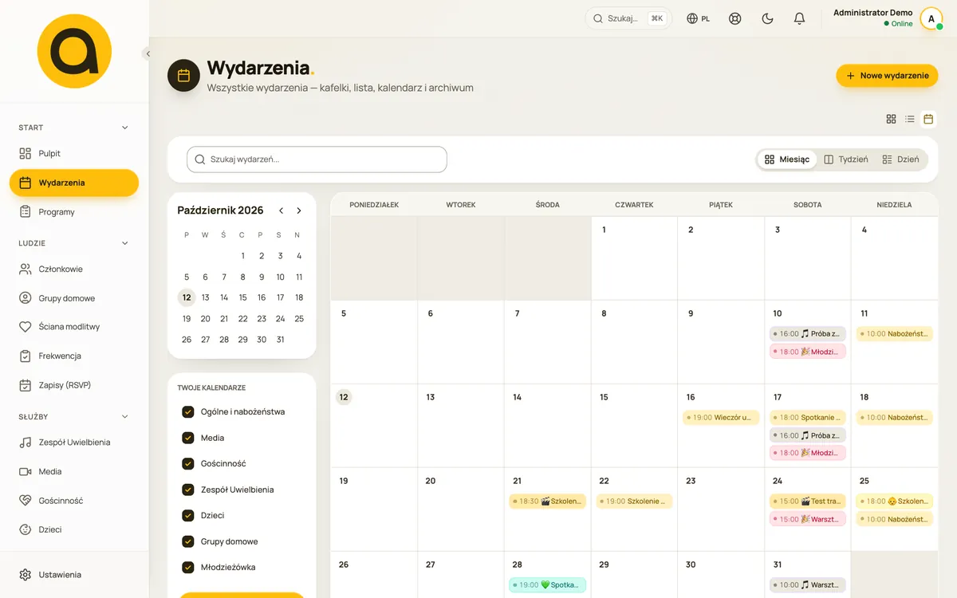Click day 29 in the month grid
Viewport: 957px width, 598px height.
point(635,574)
